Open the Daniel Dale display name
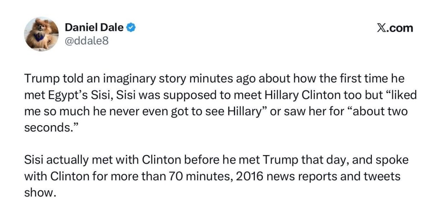The image size is (437, 214). pos(94,28)
